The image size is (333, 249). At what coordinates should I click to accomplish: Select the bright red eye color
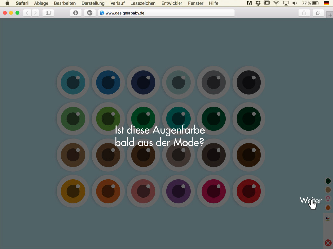[x=249, y=191]
